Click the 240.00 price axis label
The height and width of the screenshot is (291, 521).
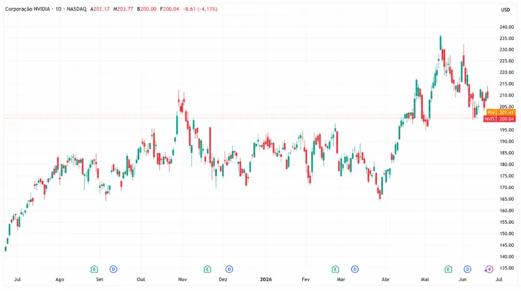point(507,27)
